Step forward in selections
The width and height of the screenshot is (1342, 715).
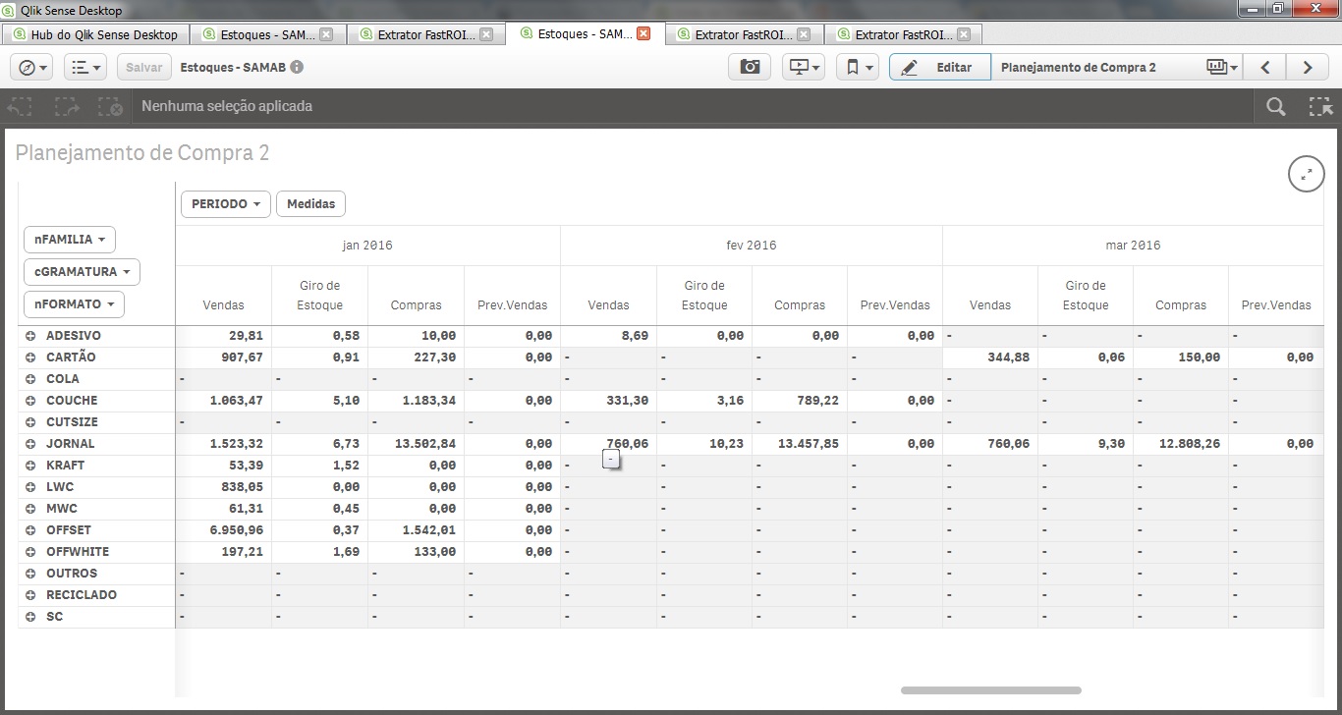pos(66,106)
